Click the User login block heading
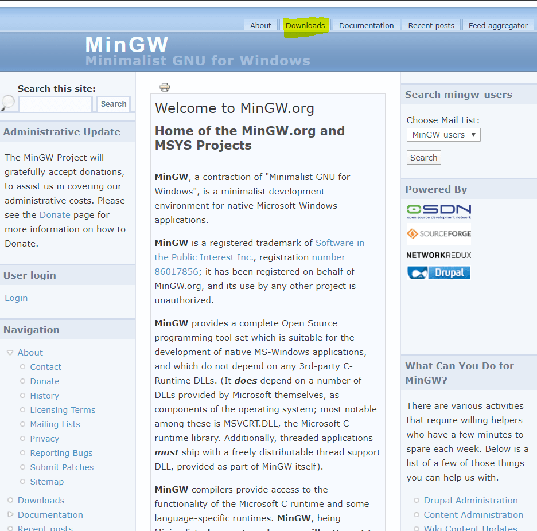The height and width of the screenshot is (531, 537). 30,275
